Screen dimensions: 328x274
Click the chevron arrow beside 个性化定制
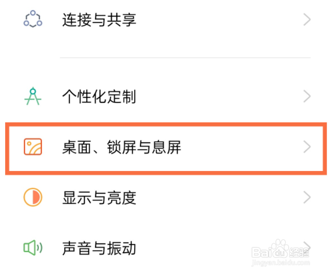click(x=307, y=96)
